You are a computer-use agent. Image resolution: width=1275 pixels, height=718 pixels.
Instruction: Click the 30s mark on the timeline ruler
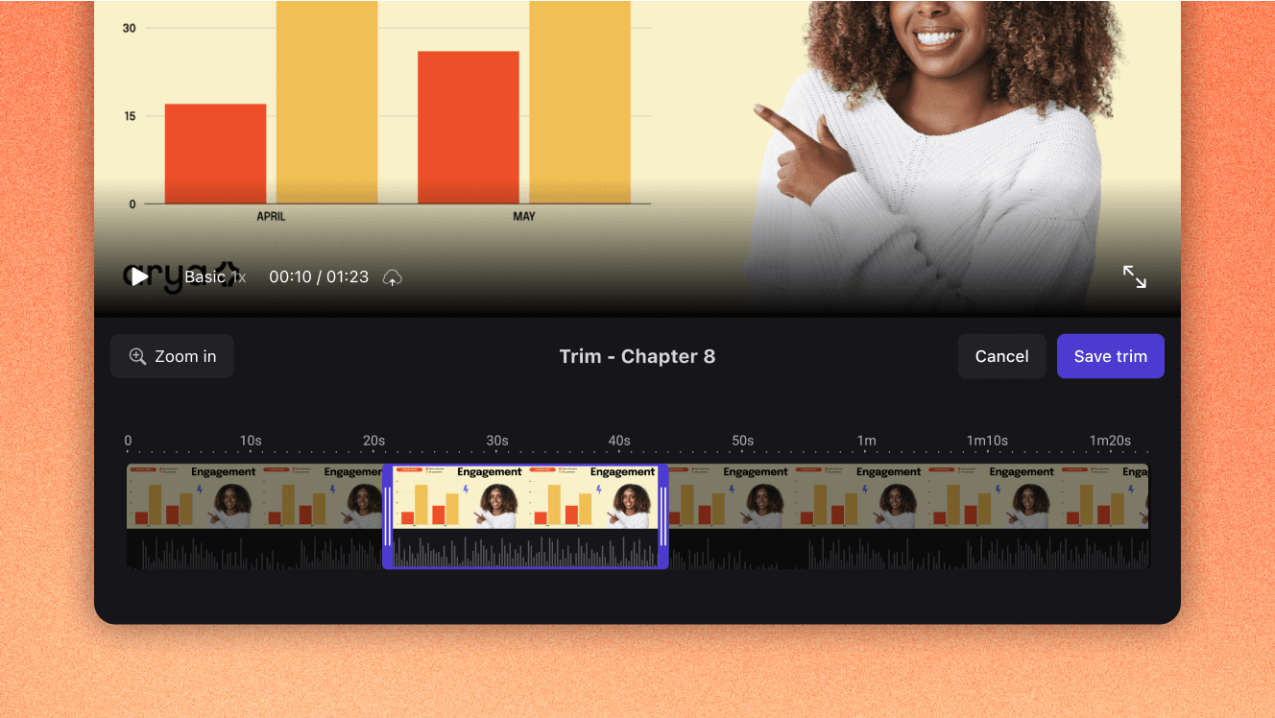coord(496,441)
